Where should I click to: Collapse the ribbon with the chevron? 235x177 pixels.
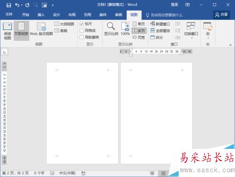230,45
